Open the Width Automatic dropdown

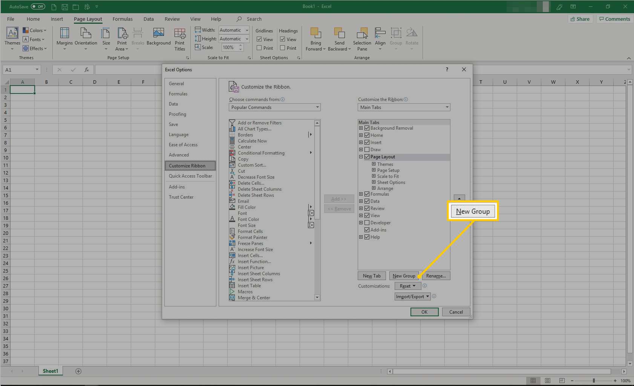pos(247,30)
